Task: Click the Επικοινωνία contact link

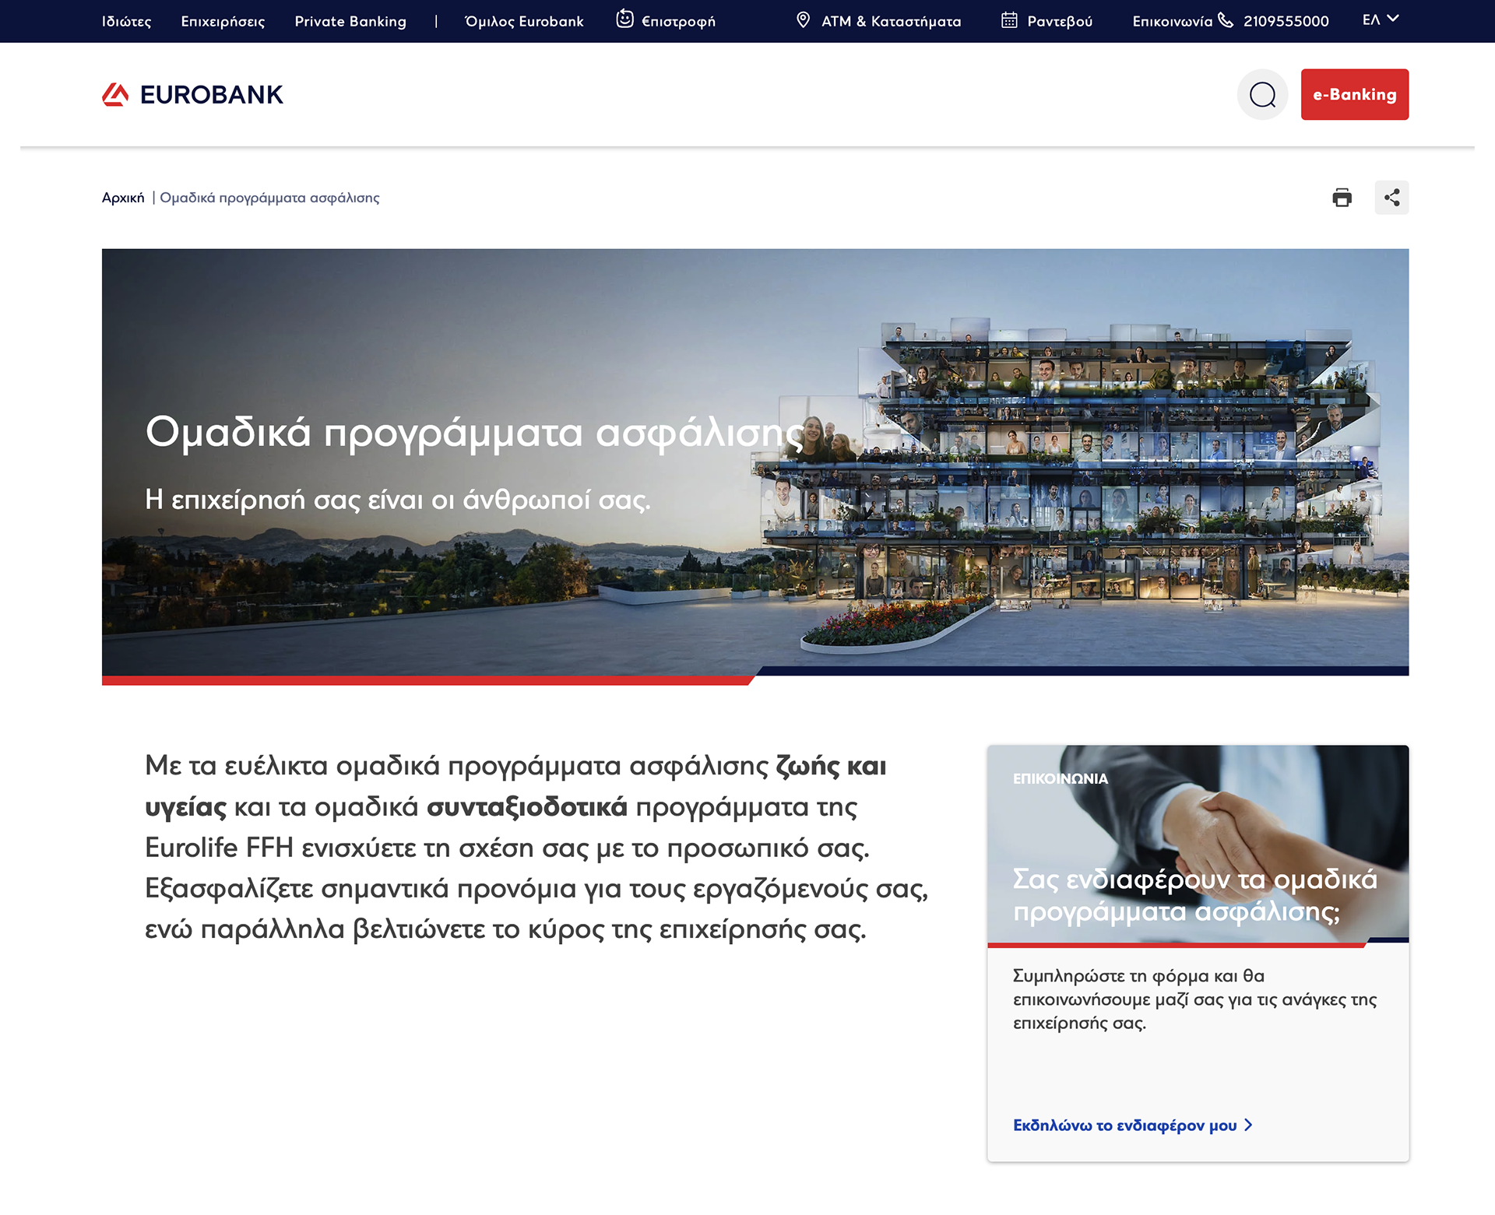Action: [1173, 21]
